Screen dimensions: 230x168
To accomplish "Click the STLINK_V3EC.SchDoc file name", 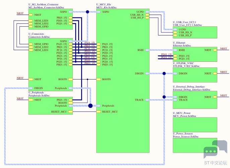I will pos(186,66).
